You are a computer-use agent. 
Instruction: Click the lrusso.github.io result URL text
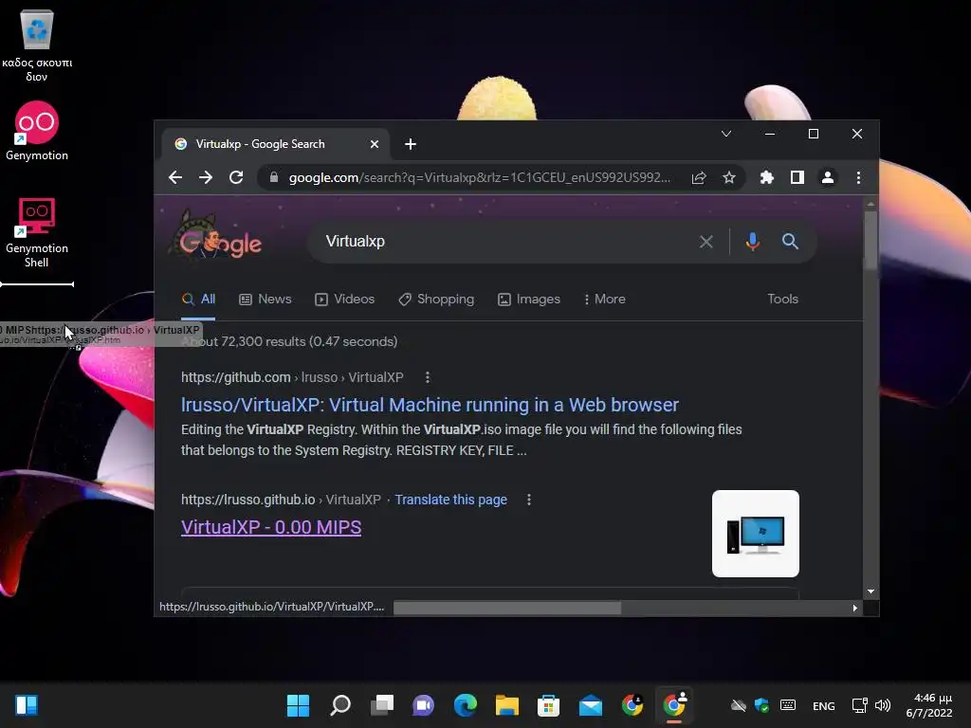[x=281, y=500]
